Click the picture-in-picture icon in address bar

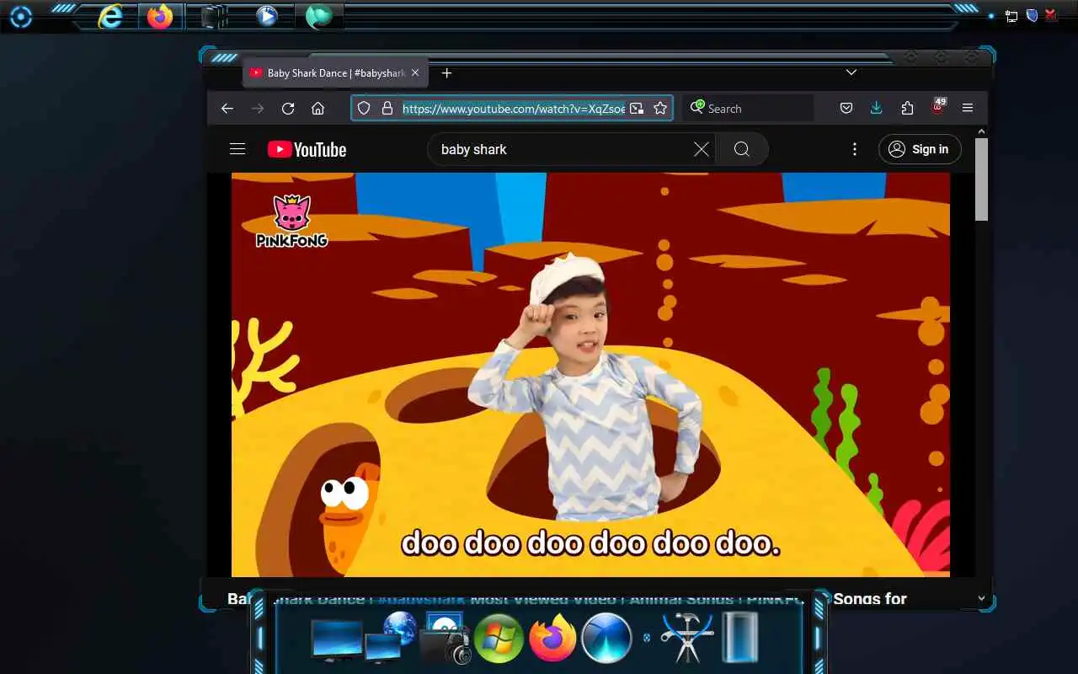tap(637, 108)
